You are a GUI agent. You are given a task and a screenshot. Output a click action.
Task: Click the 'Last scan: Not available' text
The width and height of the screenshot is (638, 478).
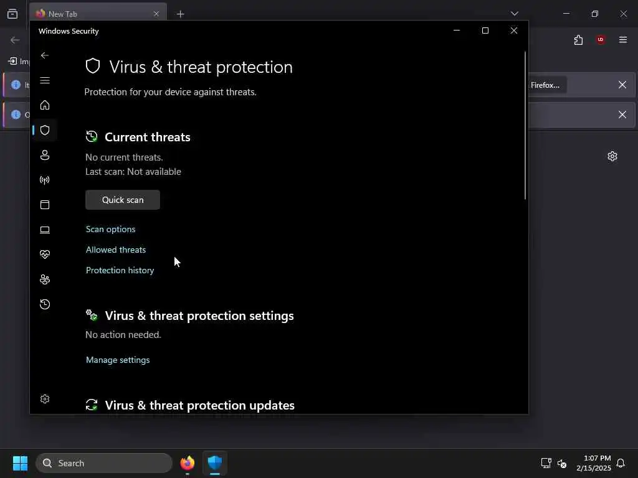pyautogui.click(x=133, y=172)
